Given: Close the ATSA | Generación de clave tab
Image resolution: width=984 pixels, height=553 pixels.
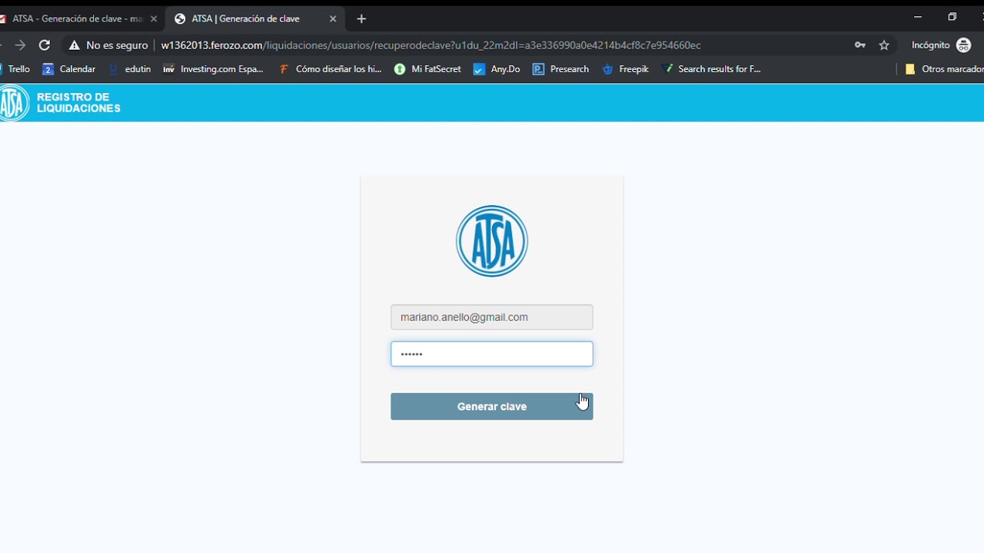Looking at the screenshot, I should coord(333,18).
